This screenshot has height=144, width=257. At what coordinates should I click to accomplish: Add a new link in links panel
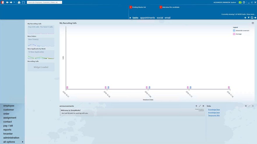pyautogui.click(x=246, y=106)
